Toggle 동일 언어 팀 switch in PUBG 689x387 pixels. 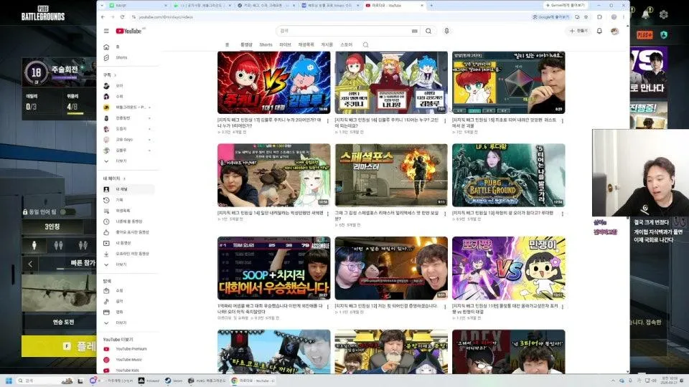click(67, 212)
